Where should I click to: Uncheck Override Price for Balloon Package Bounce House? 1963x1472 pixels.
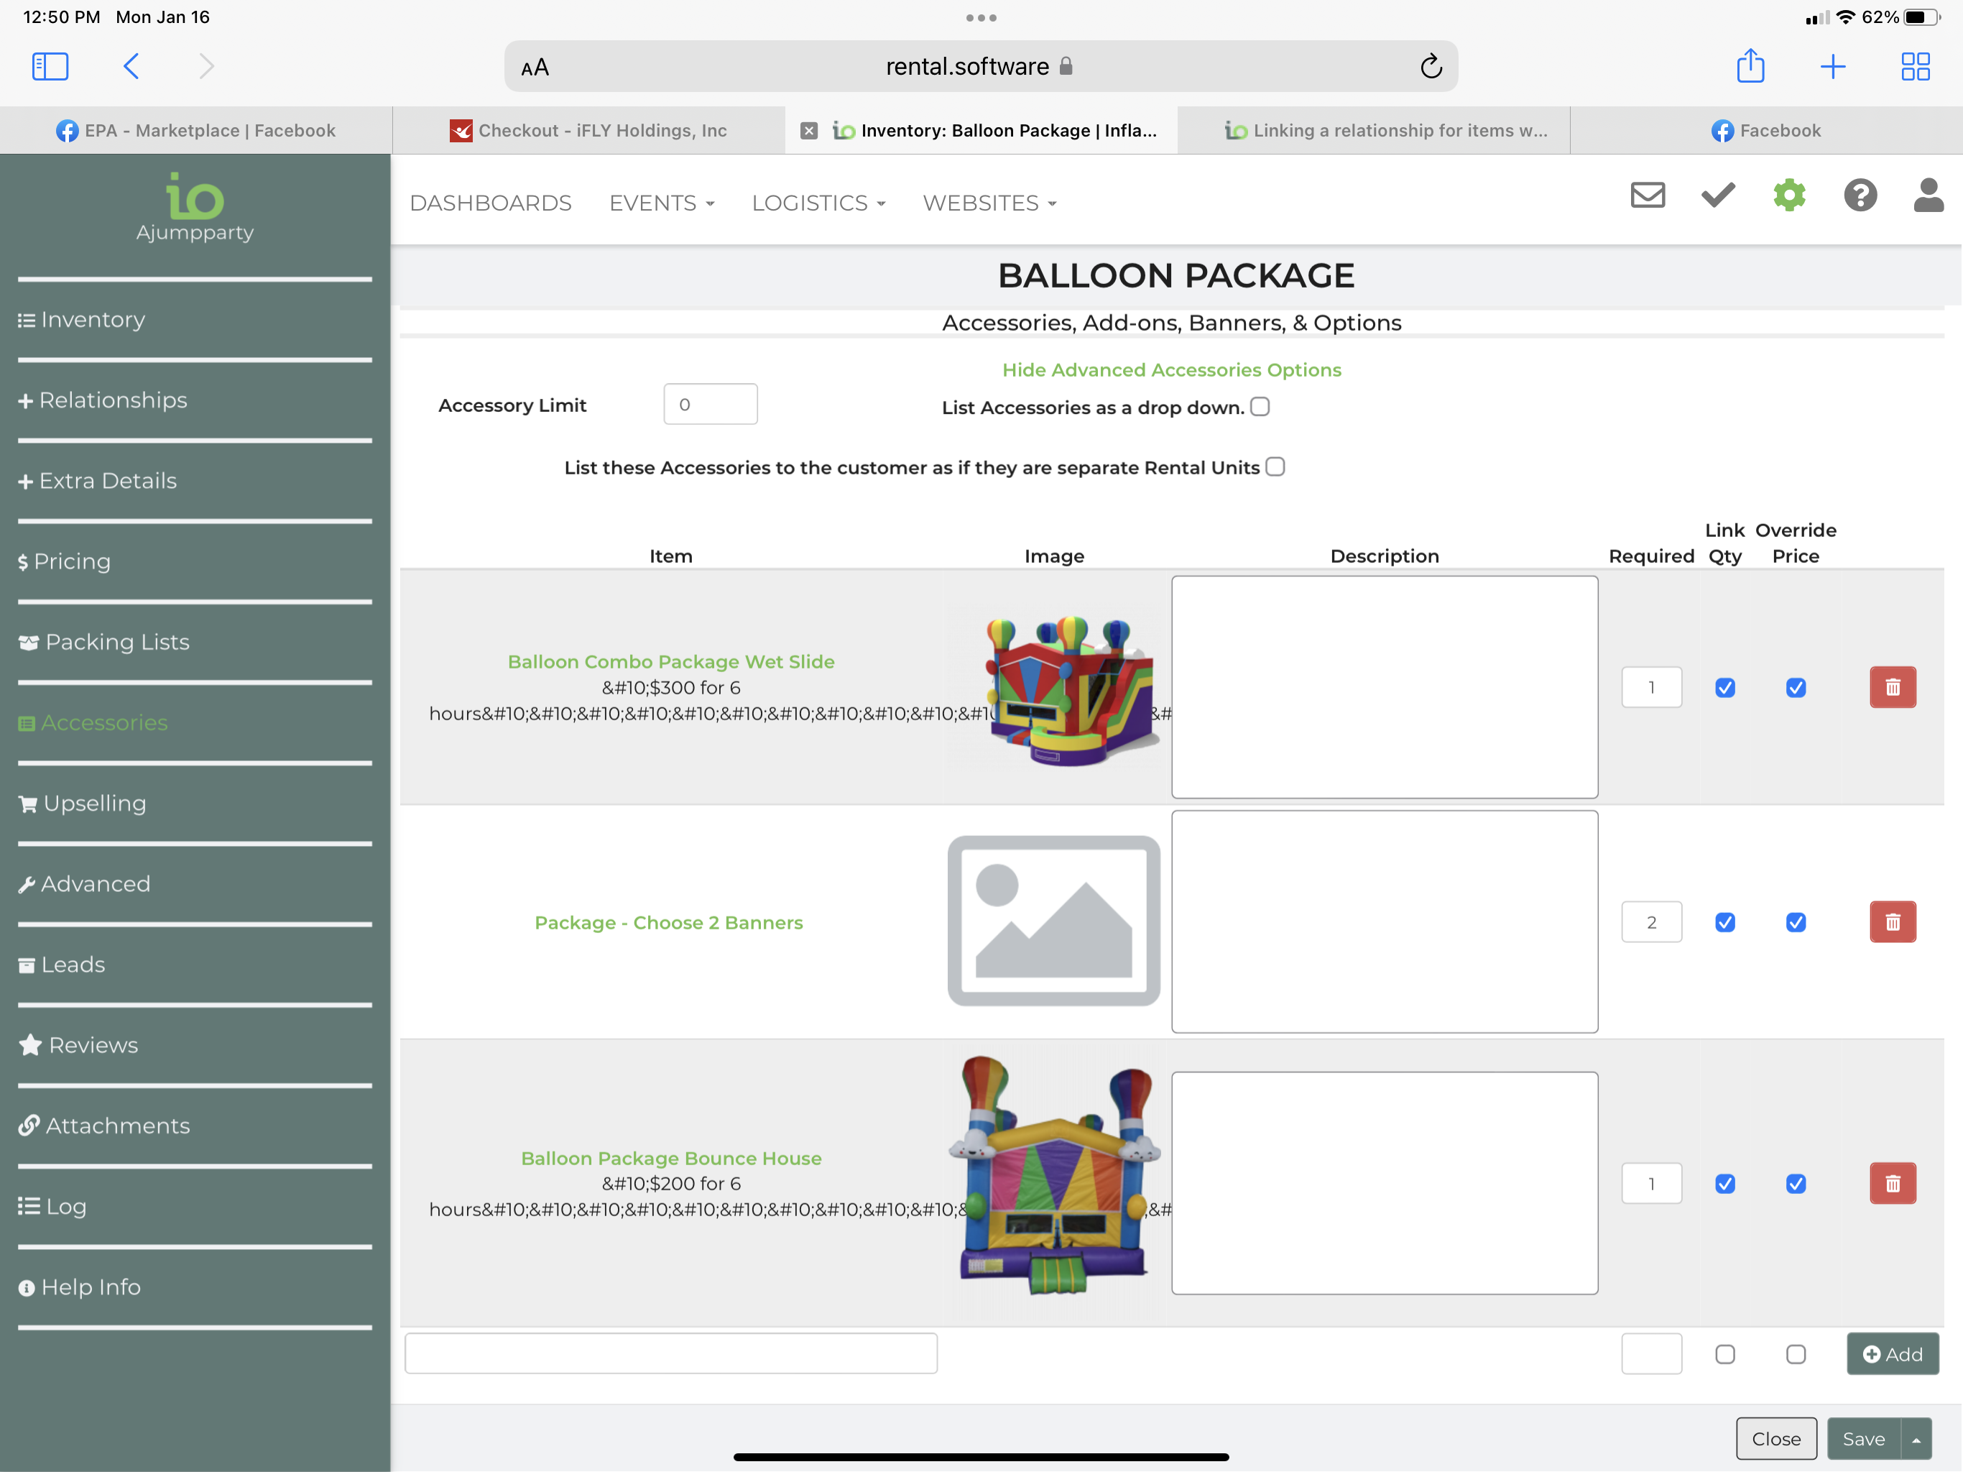(1796, 1184)
